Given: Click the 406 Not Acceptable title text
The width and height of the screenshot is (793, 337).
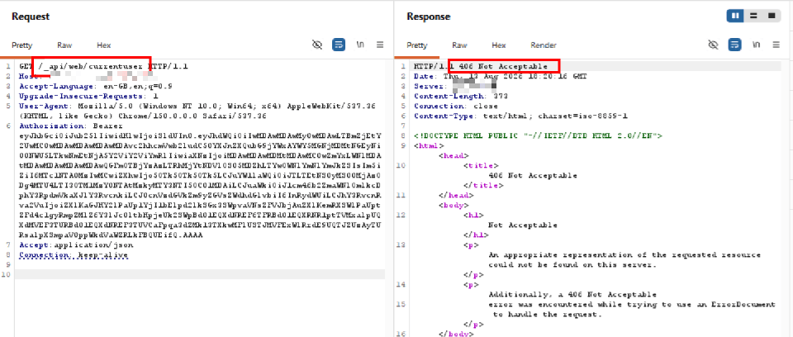Looking at the screenshot, I should click(x=533, y=176).
